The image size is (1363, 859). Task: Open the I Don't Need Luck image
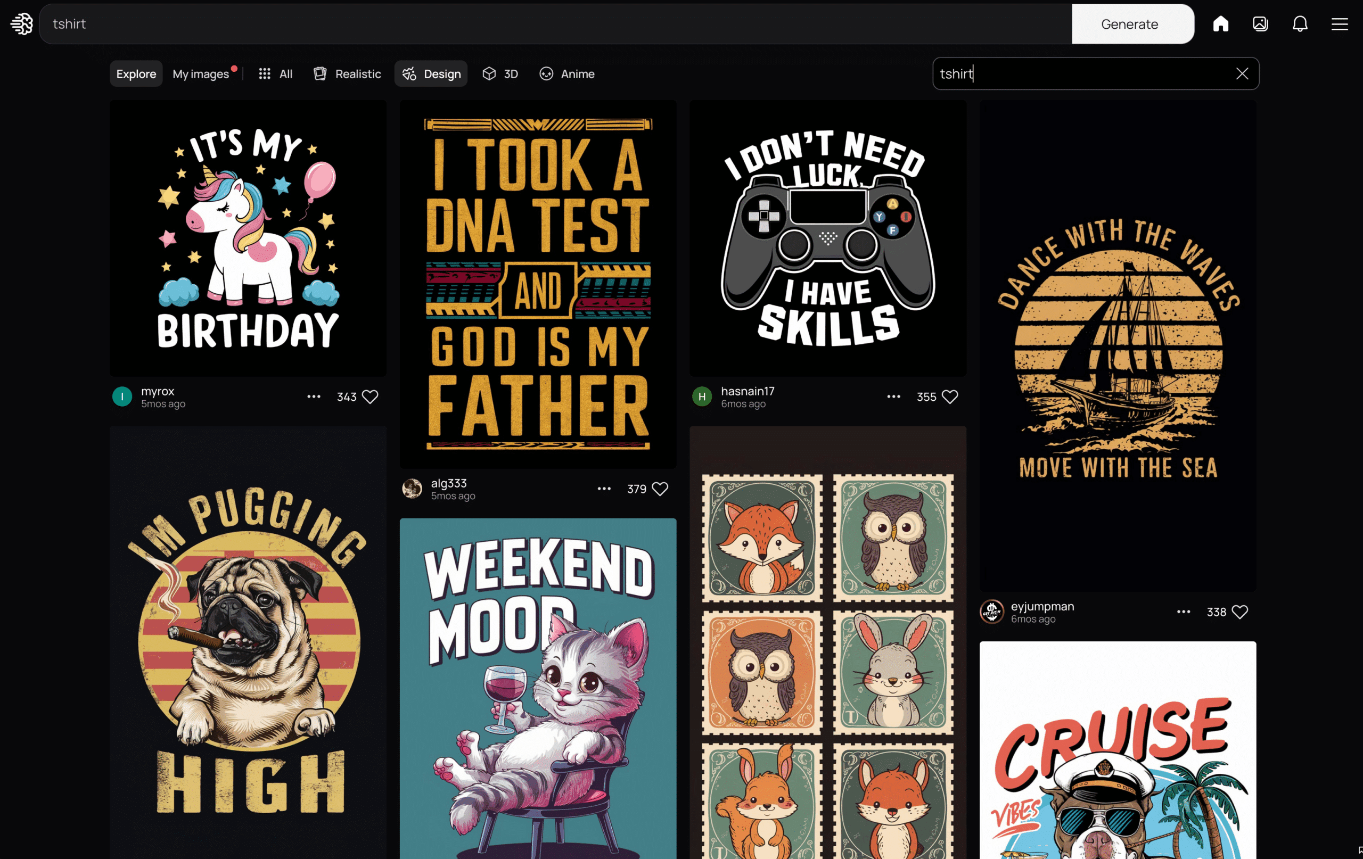(x=827, y=238)
